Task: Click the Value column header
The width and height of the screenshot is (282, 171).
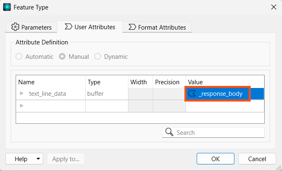Action: tap(225, 82)
